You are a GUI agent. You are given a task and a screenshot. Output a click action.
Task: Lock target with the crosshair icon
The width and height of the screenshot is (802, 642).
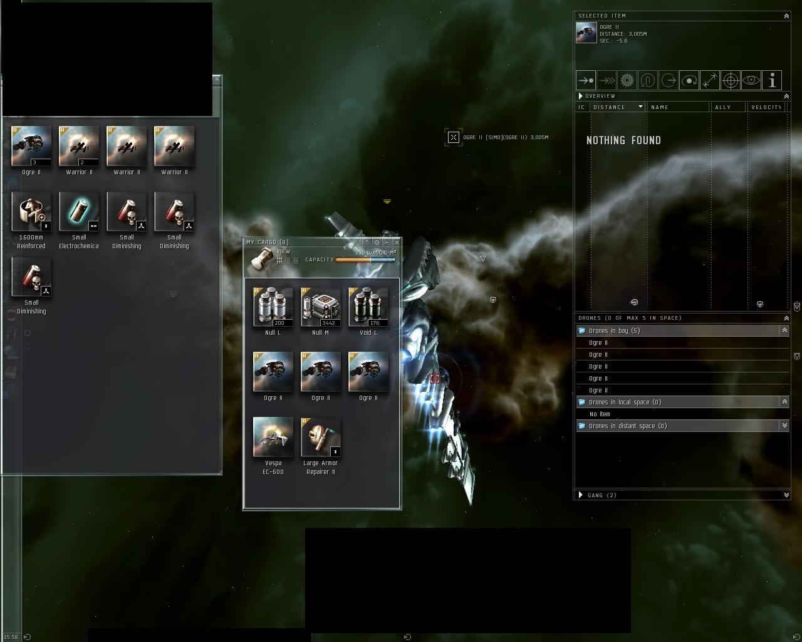(x=731, y=80)
